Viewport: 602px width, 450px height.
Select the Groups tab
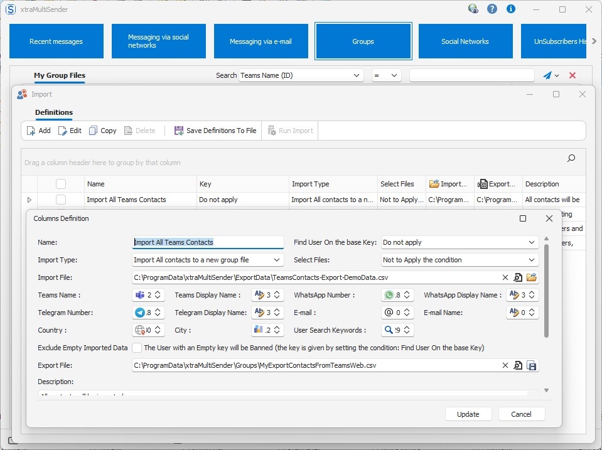click(x=363, y=41)
